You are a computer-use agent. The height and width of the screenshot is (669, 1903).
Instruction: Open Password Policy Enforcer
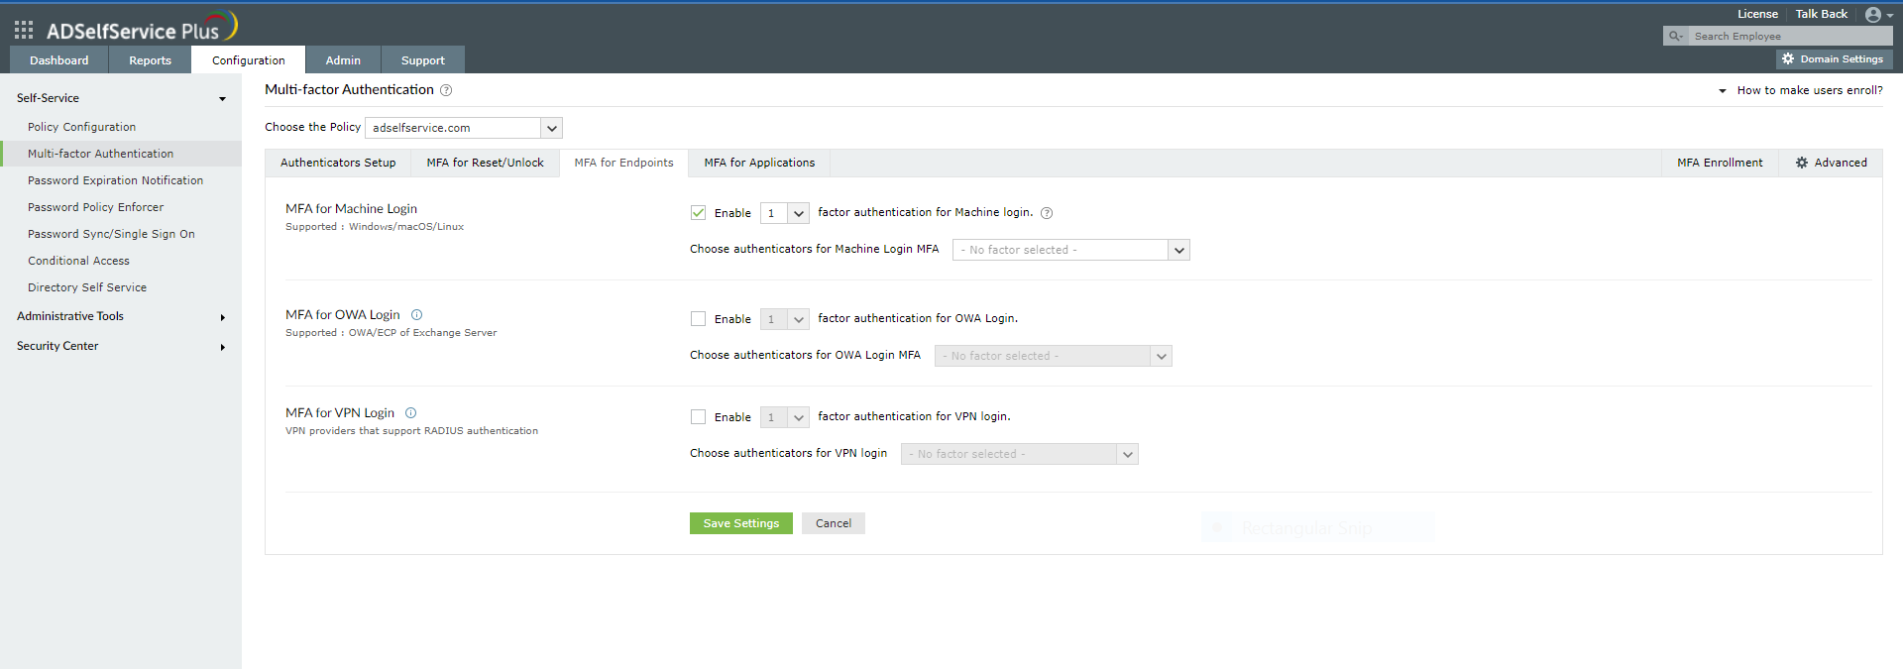pos(96,207)
